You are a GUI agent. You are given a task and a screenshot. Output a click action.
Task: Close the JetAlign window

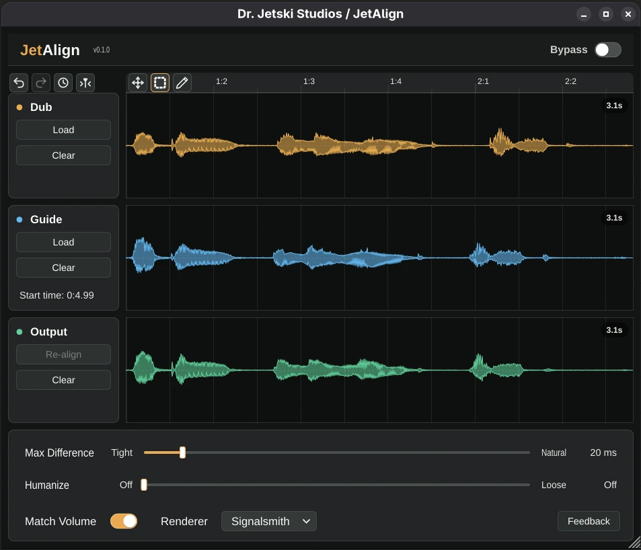[628, 14]
